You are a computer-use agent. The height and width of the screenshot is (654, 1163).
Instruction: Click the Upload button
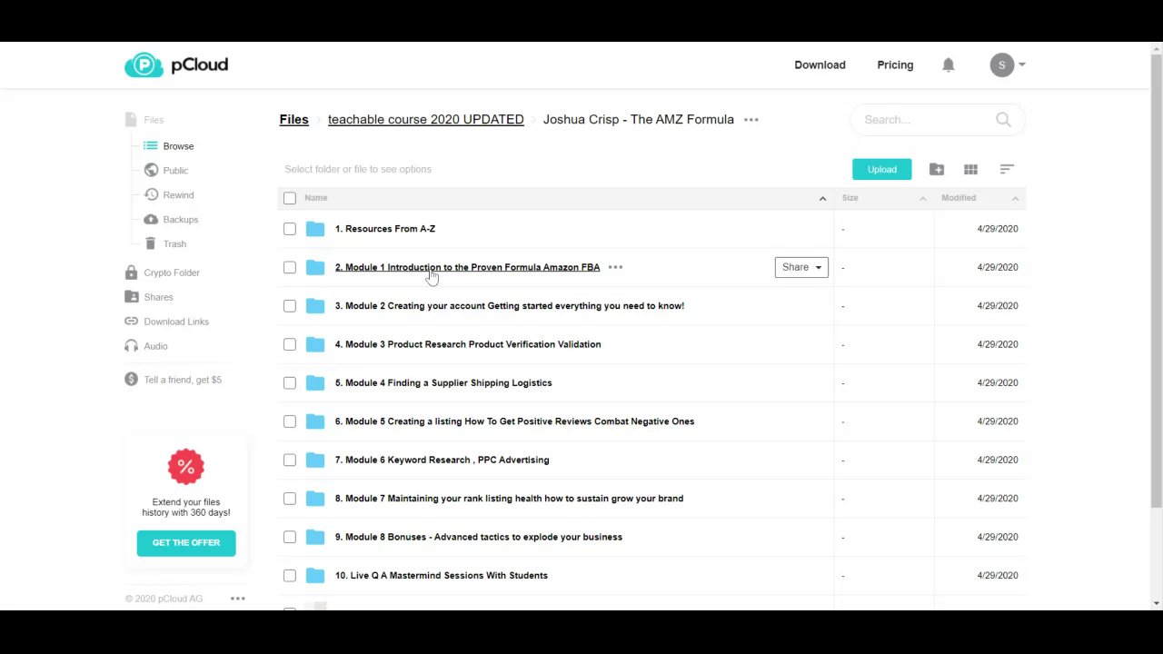[881, 169]
